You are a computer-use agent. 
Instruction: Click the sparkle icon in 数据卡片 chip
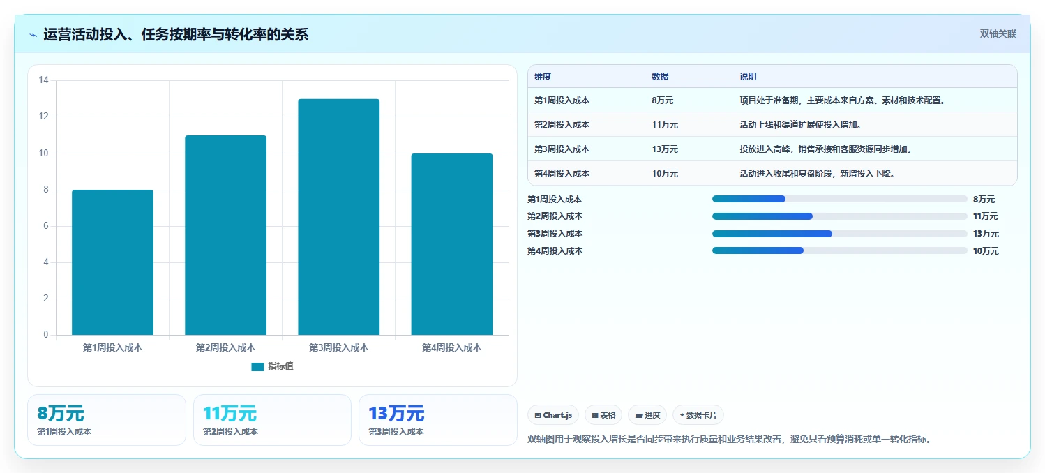coord(682,415)
